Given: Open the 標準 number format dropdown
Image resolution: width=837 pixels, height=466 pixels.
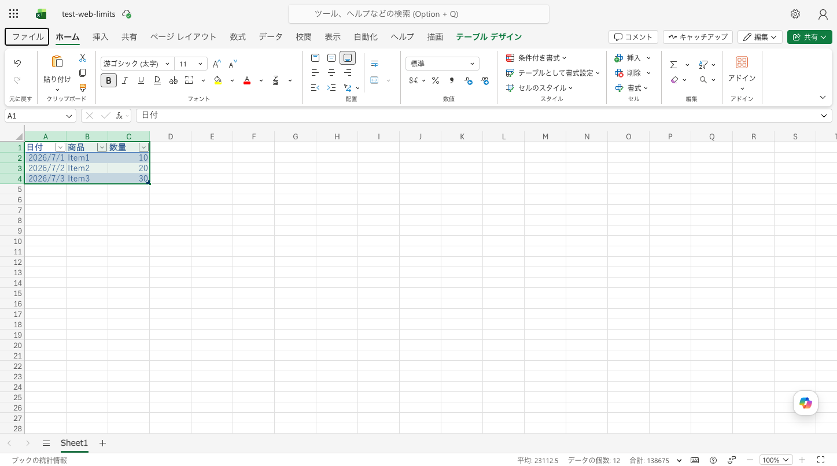Looking at the screenshot, I should pos(443,64).
